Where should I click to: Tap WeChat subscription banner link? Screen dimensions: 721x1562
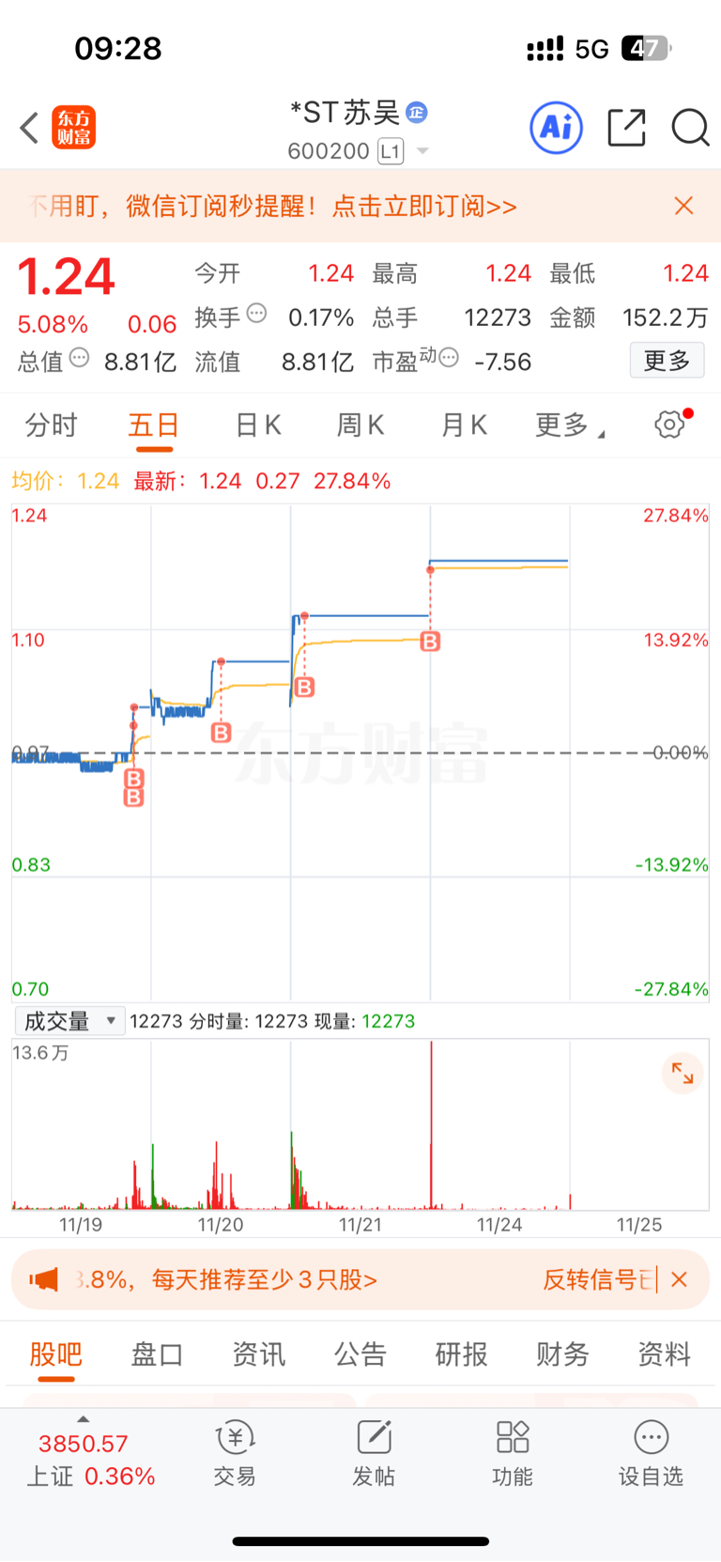pos(273,207)
